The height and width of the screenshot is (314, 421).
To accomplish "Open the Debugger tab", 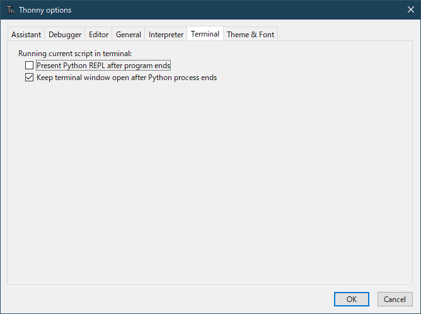I will [x=65, y=35].
